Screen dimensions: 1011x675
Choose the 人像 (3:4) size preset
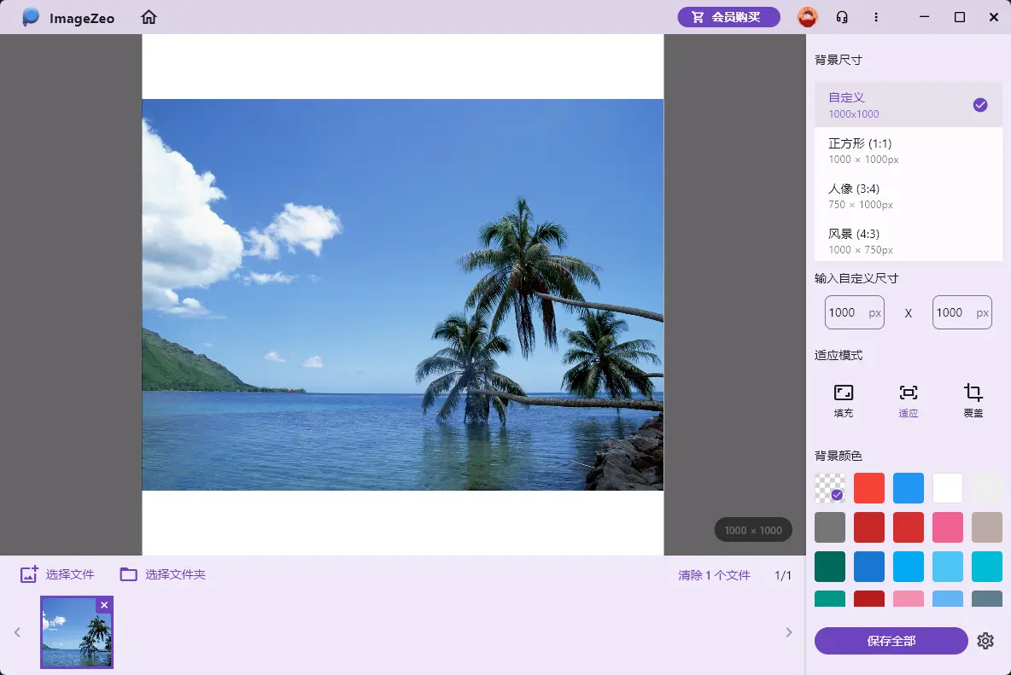(908, 195)
